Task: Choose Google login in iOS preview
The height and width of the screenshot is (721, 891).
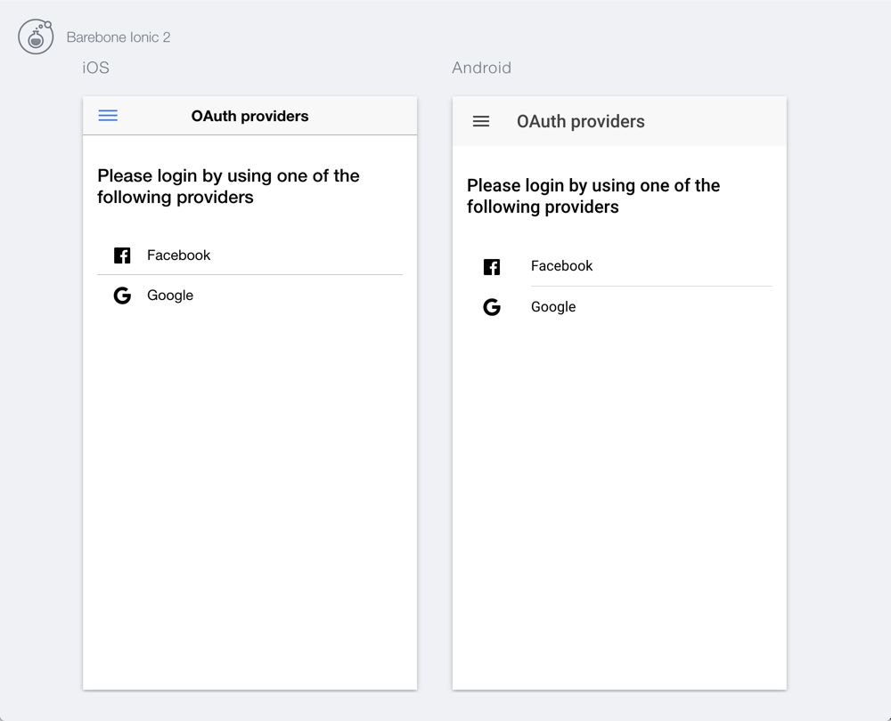Action: [x=250, y=296]
